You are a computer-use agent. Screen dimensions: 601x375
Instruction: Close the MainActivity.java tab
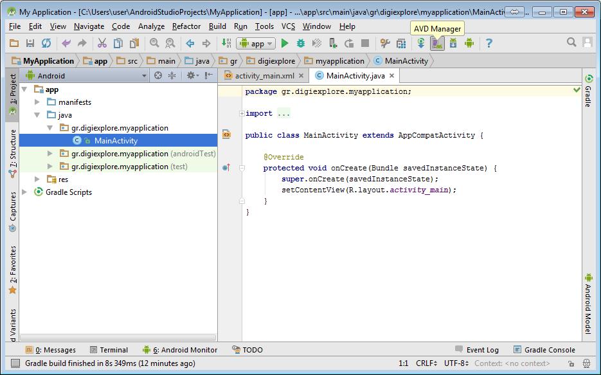[391, 75]
